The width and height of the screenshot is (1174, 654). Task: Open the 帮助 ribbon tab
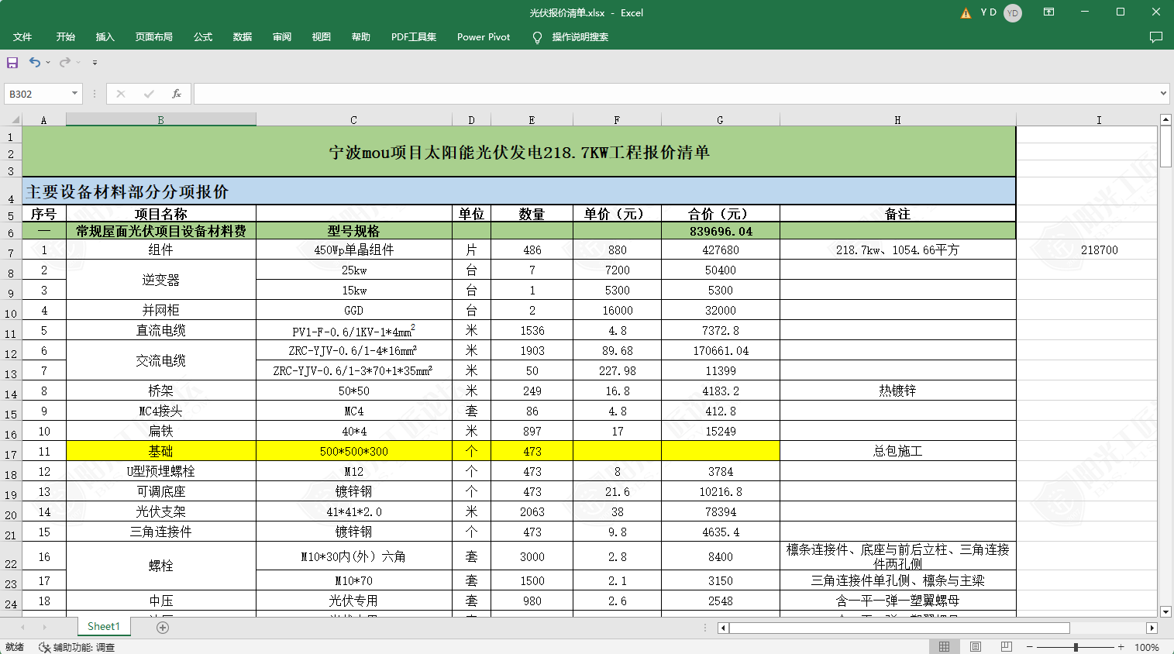coord(361,37)
